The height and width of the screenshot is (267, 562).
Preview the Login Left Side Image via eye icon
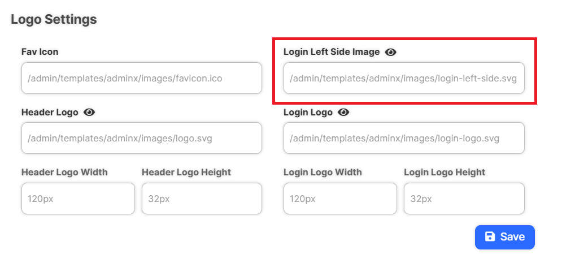pos(391,53)
